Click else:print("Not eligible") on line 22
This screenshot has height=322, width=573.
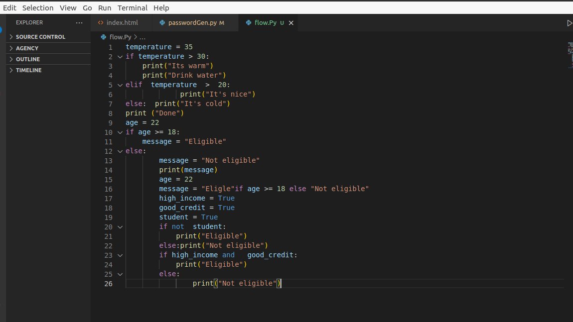213,245
